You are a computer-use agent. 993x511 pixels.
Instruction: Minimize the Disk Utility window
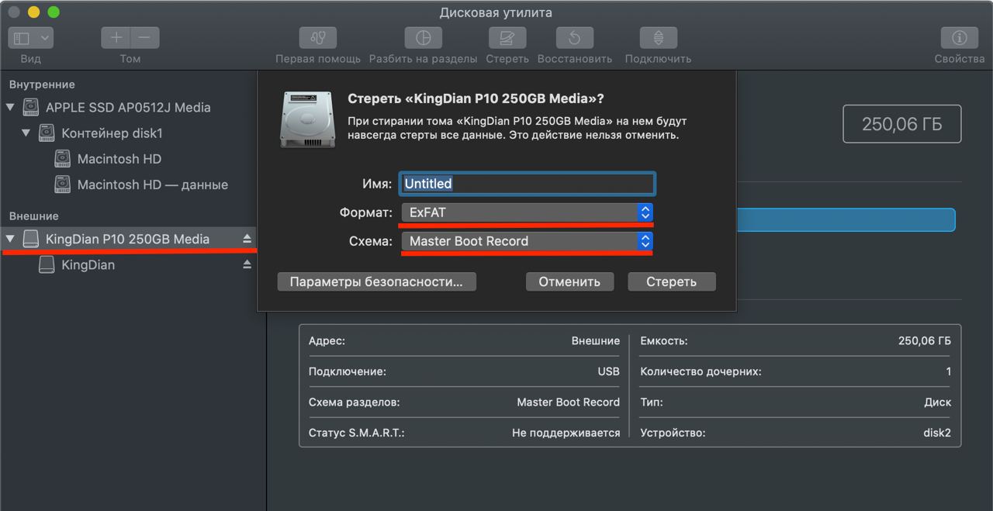(x=33, y=12)
